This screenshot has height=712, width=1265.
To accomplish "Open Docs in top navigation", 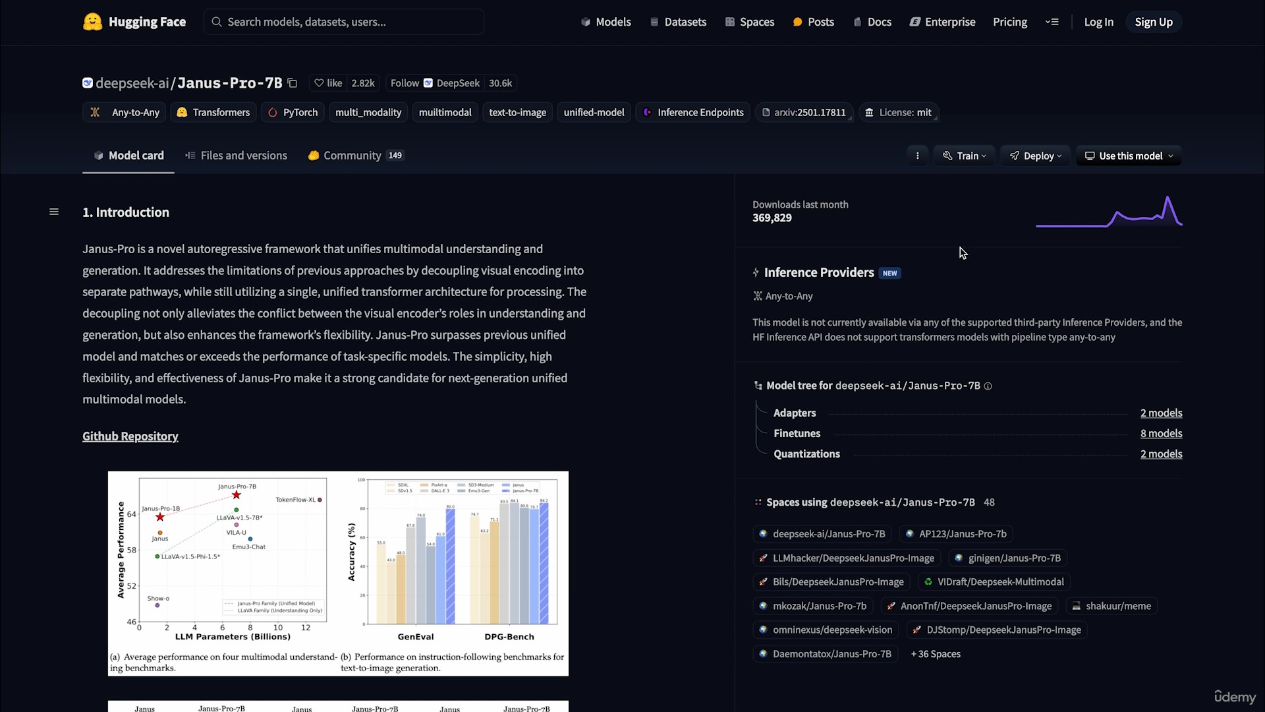I will tap(872, 22).
